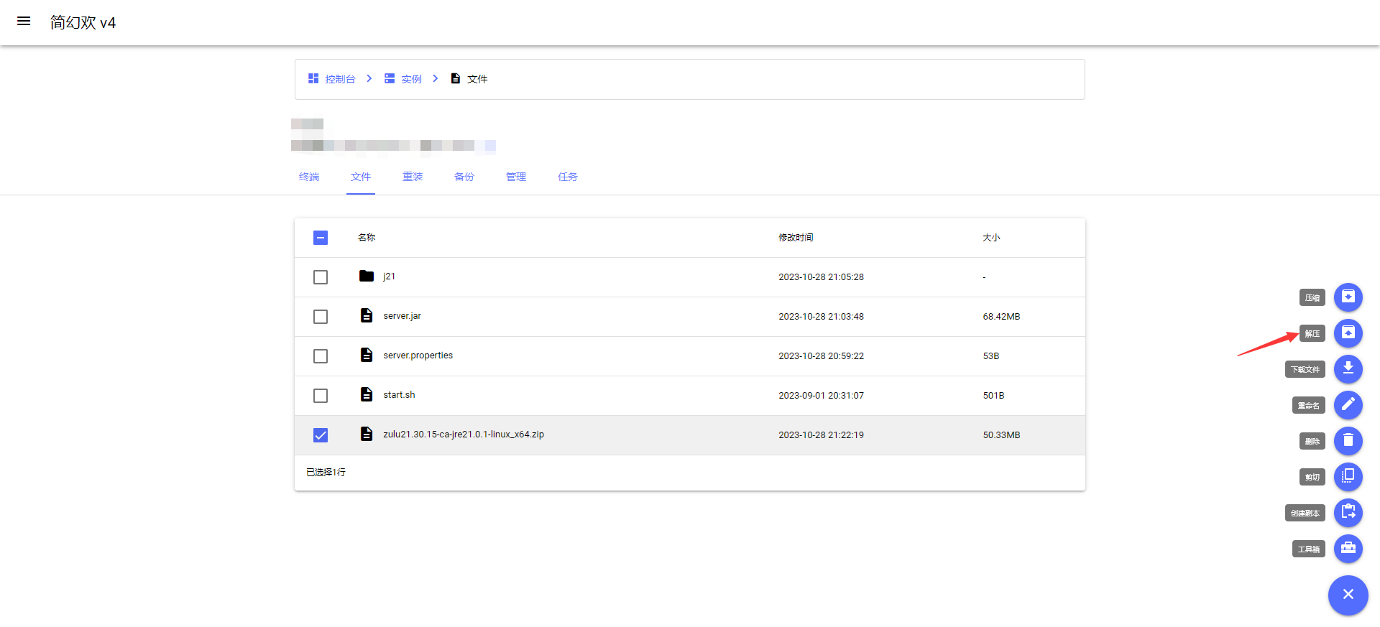
Task: Go to 实例 breadcrumb link
Action: pyautogui.click(x=411, y=79)
